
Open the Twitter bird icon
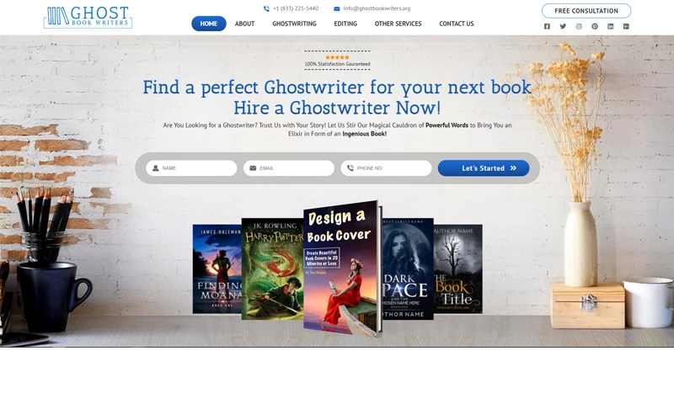(x=563, y=26)
